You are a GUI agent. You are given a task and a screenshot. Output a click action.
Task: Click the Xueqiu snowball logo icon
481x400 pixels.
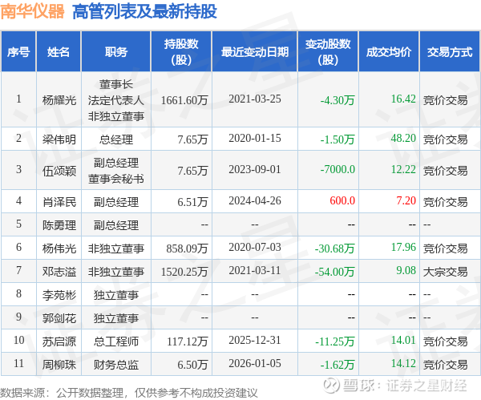(331, 385)
